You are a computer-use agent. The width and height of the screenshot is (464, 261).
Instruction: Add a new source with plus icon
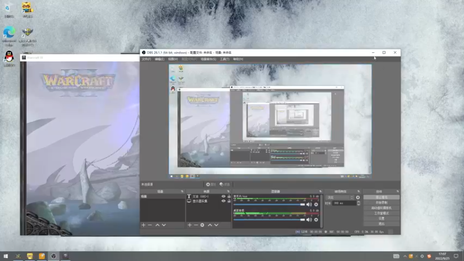pyautogui.click(x=190, y=225)
